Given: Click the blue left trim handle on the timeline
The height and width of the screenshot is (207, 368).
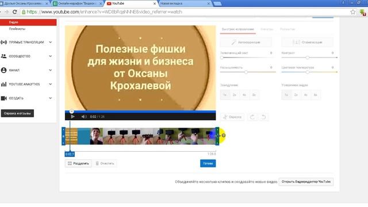Looking at the screenshot, I should click(x=63, y=136).
